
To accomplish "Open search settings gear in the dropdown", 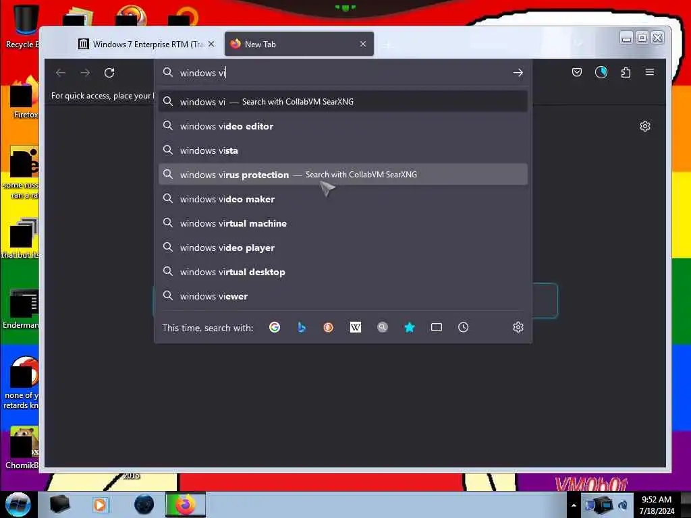I will [518, 327].
